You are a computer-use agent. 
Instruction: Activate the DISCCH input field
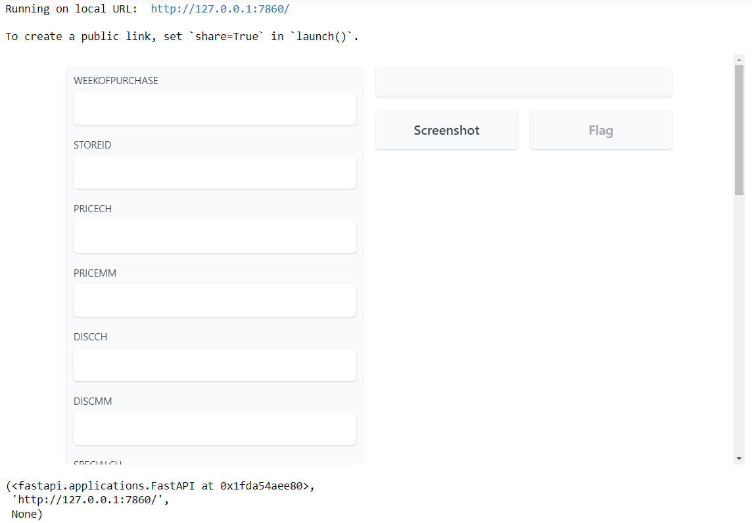215,365
